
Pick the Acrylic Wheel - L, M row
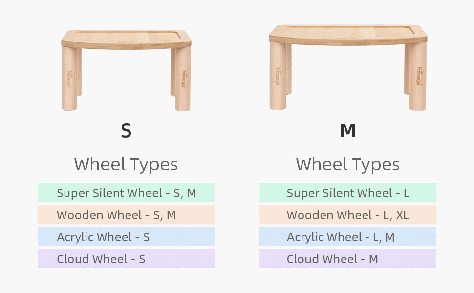[x=347, y=237]
